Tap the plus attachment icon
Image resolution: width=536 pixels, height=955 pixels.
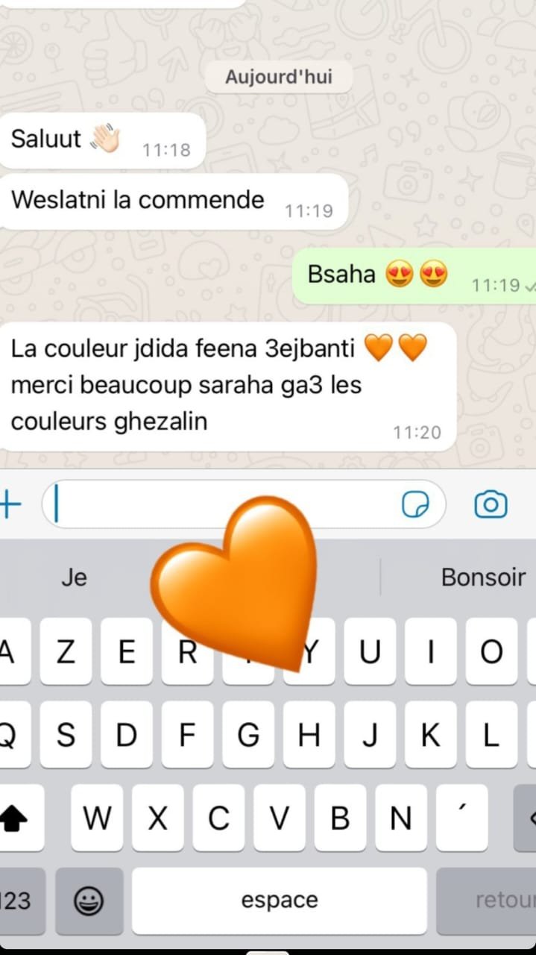10,505
